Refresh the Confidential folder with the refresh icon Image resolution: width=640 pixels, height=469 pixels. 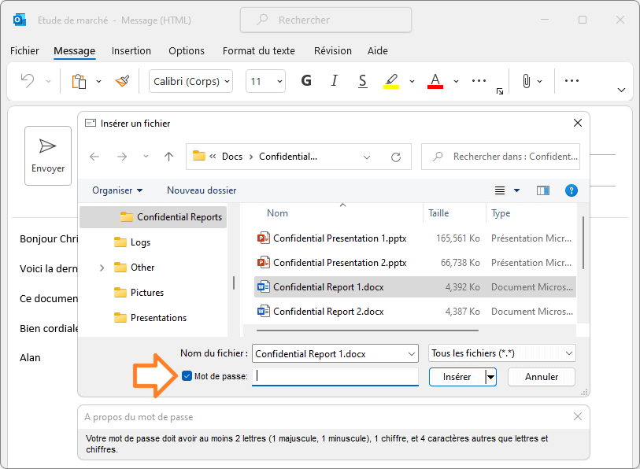tap(395, 157)
